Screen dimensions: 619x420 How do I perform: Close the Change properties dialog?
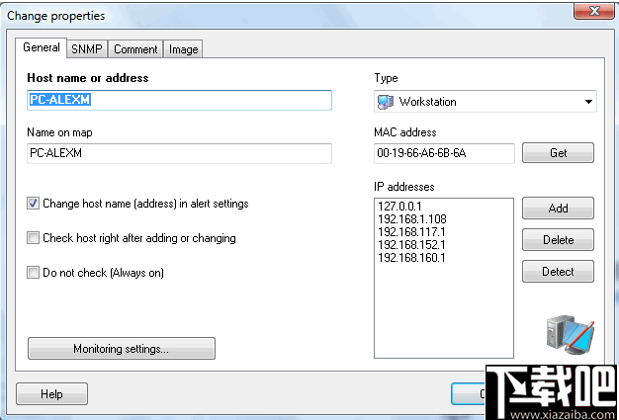(593, 11)
